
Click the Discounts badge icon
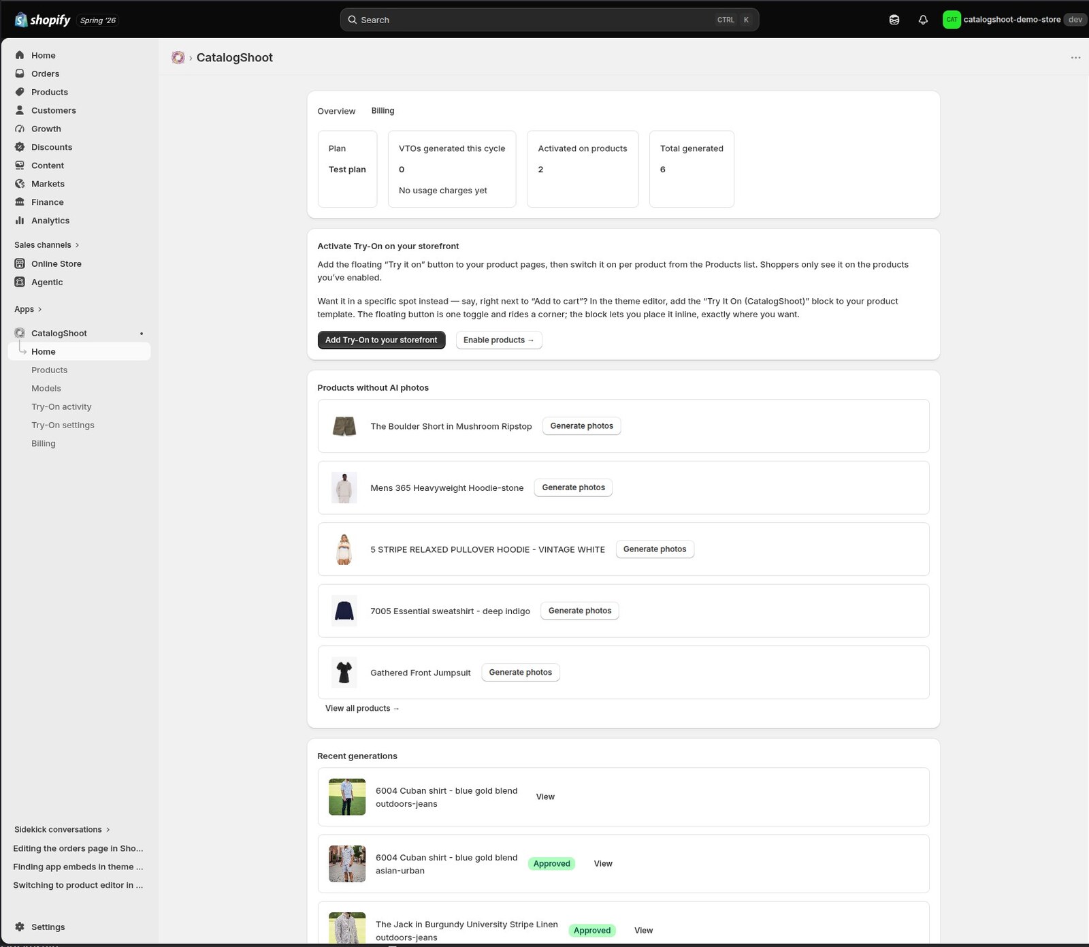tap(20, 147)
